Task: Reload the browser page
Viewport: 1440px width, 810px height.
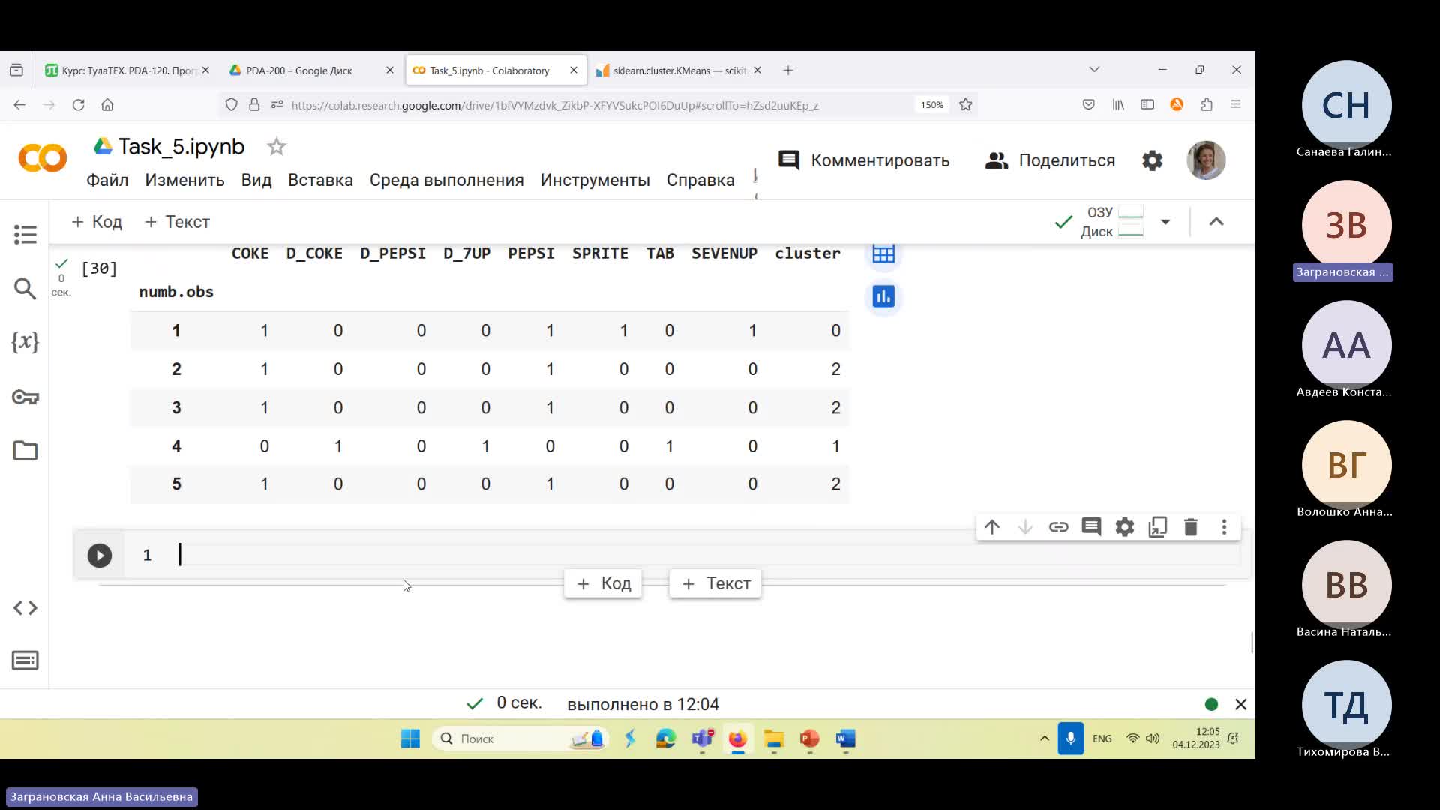Action: tap(78, 105)
